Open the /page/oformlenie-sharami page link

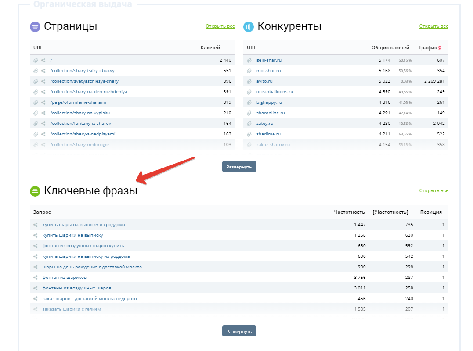[79, 102]
